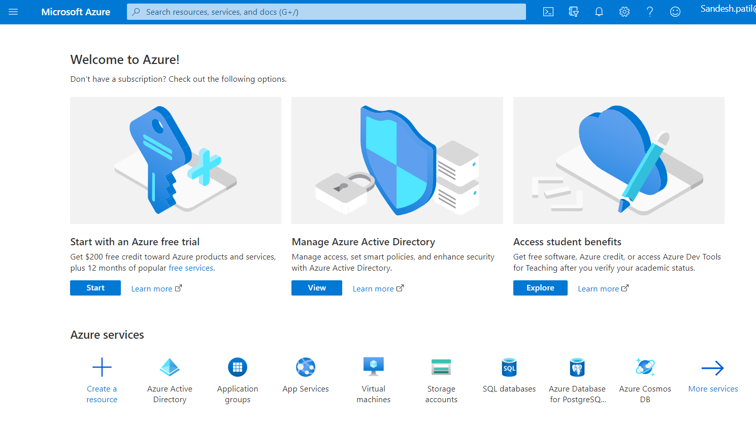756x423 pixels.
Task: Open the Storage accounts icon
Action: pos(441,367)
